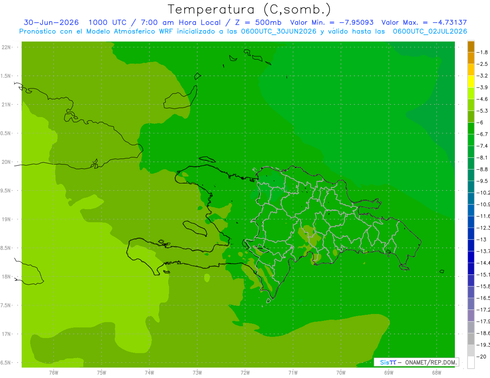Select the "Valor Max. = -4.73137" readout

tap(424, 22)
